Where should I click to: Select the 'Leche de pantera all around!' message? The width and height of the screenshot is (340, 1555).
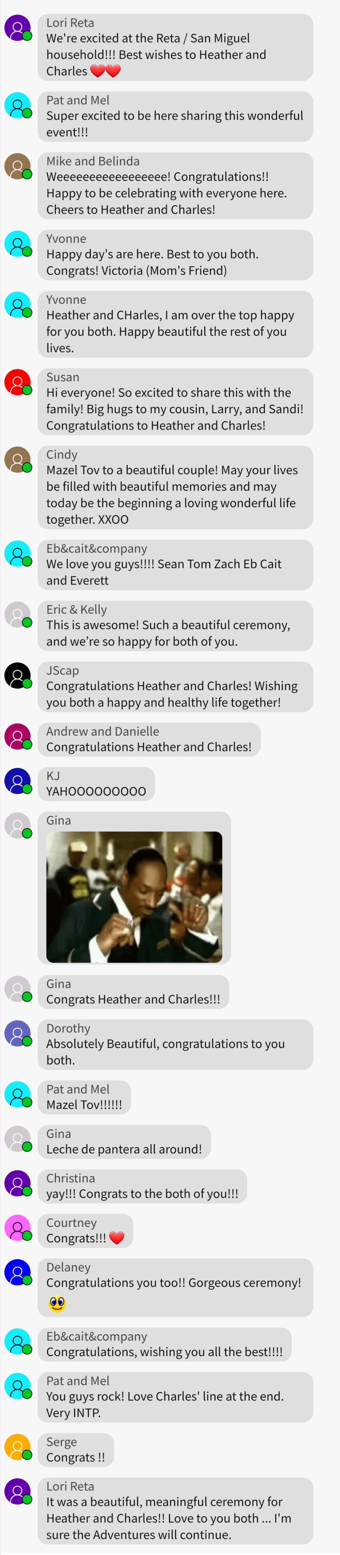click(124, 1142)
